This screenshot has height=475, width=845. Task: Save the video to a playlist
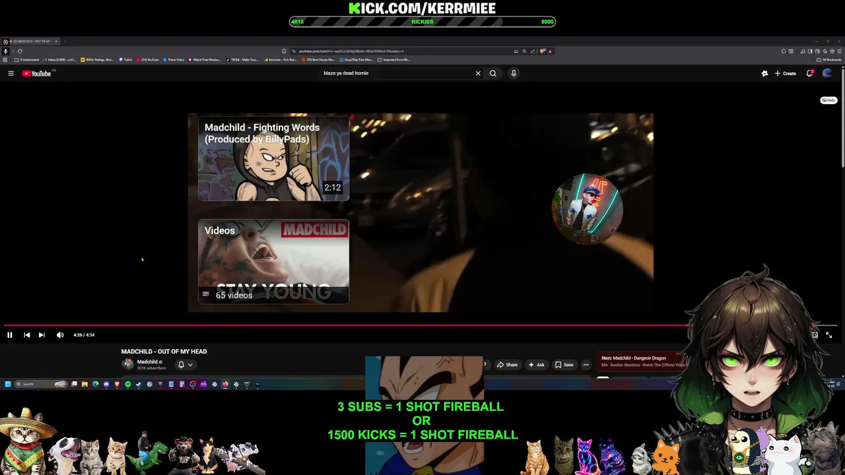(564, 365)
